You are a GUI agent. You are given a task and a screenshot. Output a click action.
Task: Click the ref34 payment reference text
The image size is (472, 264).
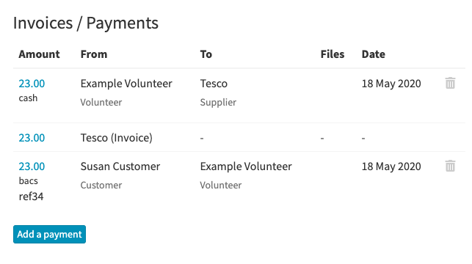pyautogui.click(x=31, y=197)
